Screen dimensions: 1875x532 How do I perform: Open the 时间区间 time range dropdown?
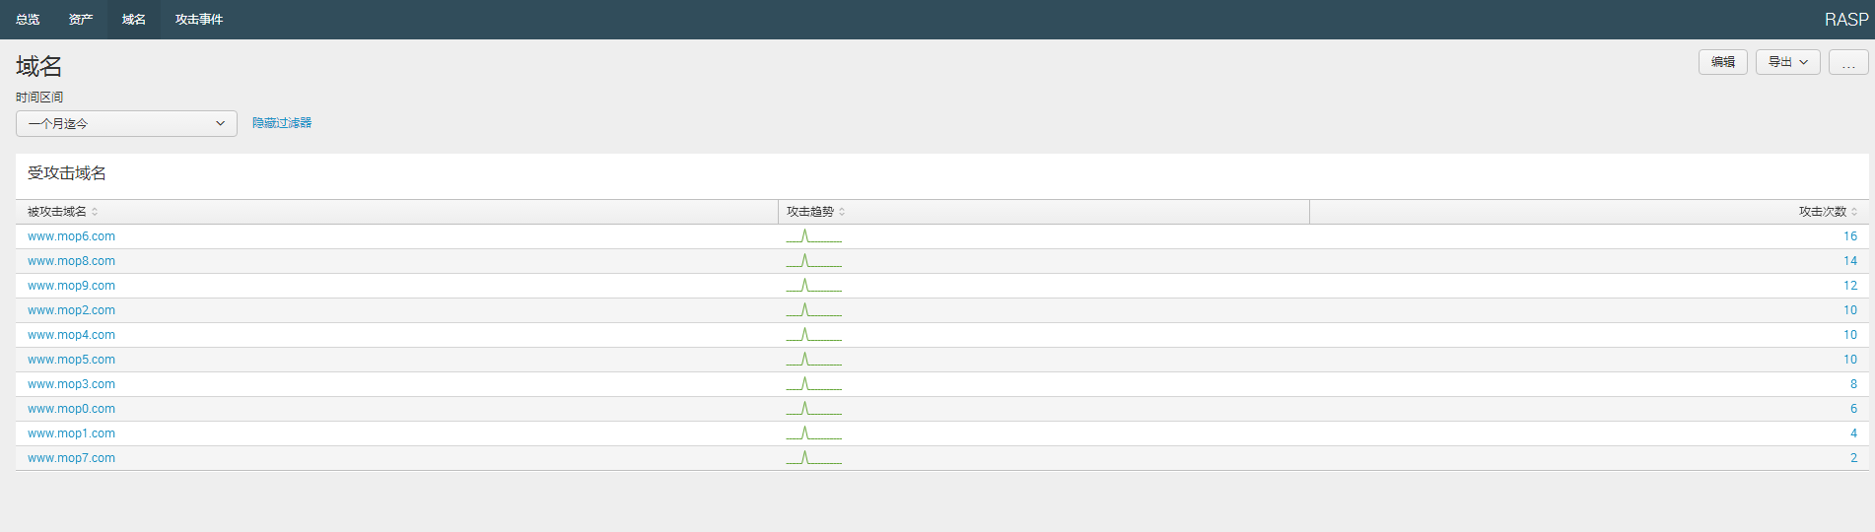pyautogui.click(x=126, y=123)
